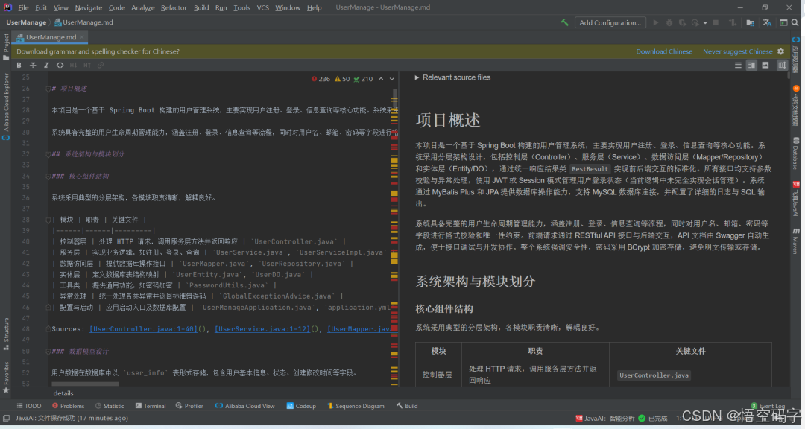Viewport: 805px width, 429px height.
Task: Toggle Alibaba Cloud Explorer side panel
Action: click(6, 107)
